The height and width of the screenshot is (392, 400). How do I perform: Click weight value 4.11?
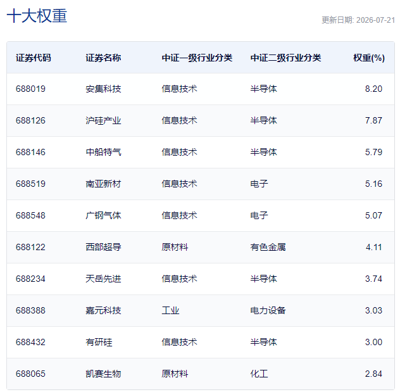pyautogui.click(x=373, y=247)
